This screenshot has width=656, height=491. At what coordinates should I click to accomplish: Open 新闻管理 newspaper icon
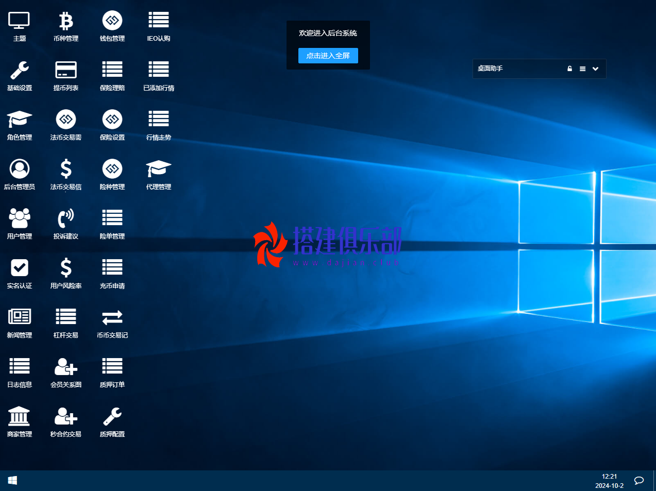[x=20, y=323]
